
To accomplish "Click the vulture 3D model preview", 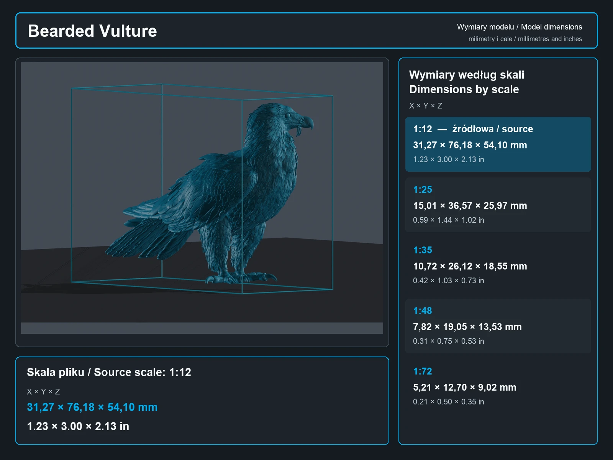I will click(202, 198).
